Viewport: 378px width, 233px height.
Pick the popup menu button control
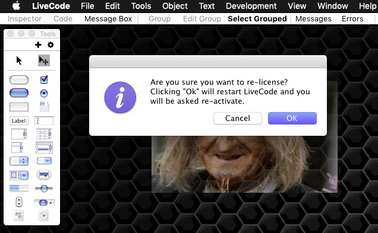click(x=44, y=174)
